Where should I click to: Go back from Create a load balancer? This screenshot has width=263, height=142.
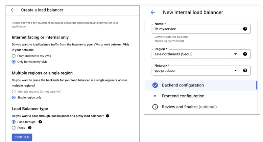(x=13, y=10)
